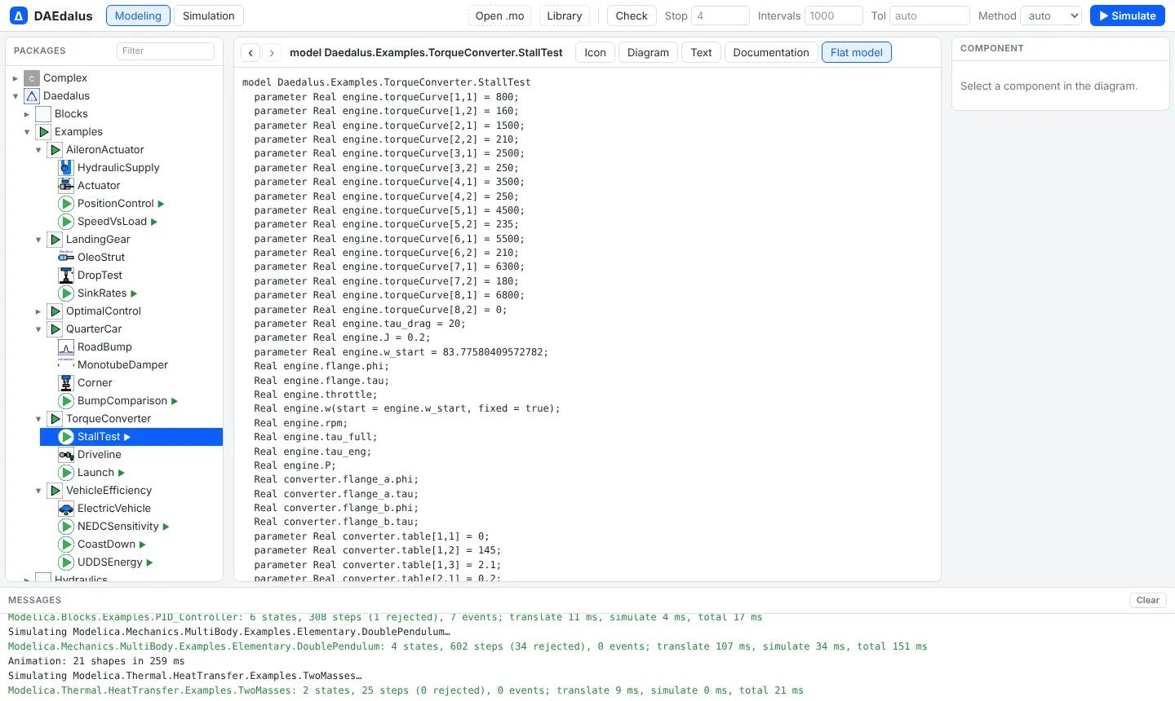Screen dimensions: 1175x701
Task: Focus the packages Filter field
Action: [x=166, y=51]
